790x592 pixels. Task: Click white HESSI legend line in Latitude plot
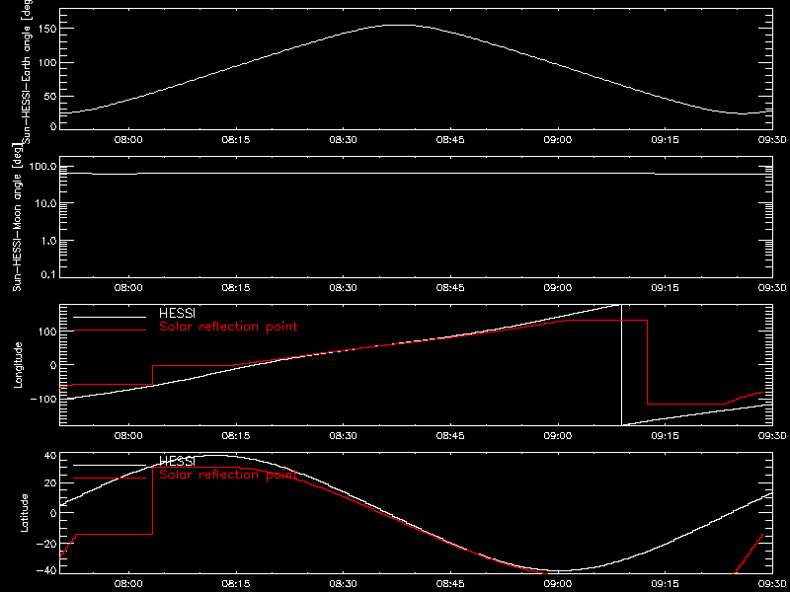click(110, 465)
